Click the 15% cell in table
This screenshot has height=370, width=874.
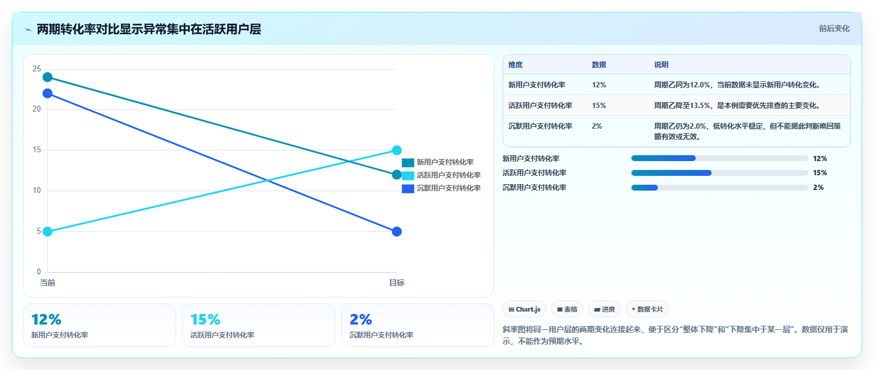coord(599,106)
